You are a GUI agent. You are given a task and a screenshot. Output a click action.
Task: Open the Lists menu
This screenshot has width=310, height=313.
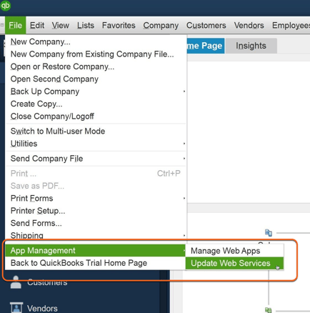[86, 25]
